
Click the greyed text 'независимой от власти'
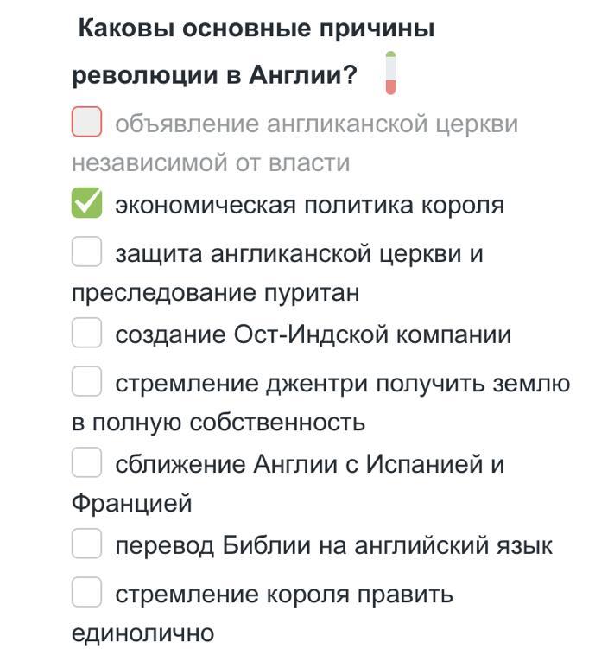click(x=211, y=162)
